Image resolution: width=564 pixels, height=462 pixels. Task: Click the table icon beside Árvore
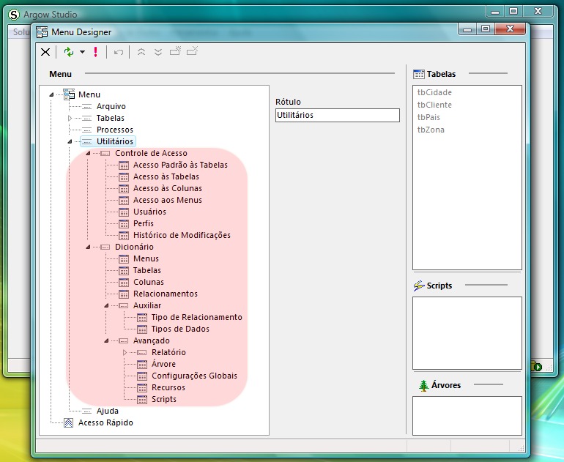pyautogui.click(x=142, y=364)
